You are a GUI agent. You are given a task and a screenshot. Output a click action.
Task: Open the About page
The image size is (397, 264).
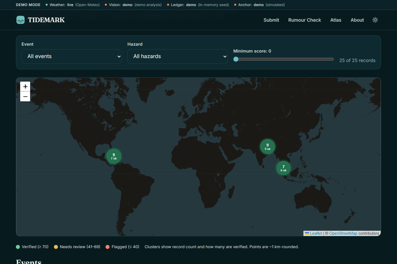point(357,20)
